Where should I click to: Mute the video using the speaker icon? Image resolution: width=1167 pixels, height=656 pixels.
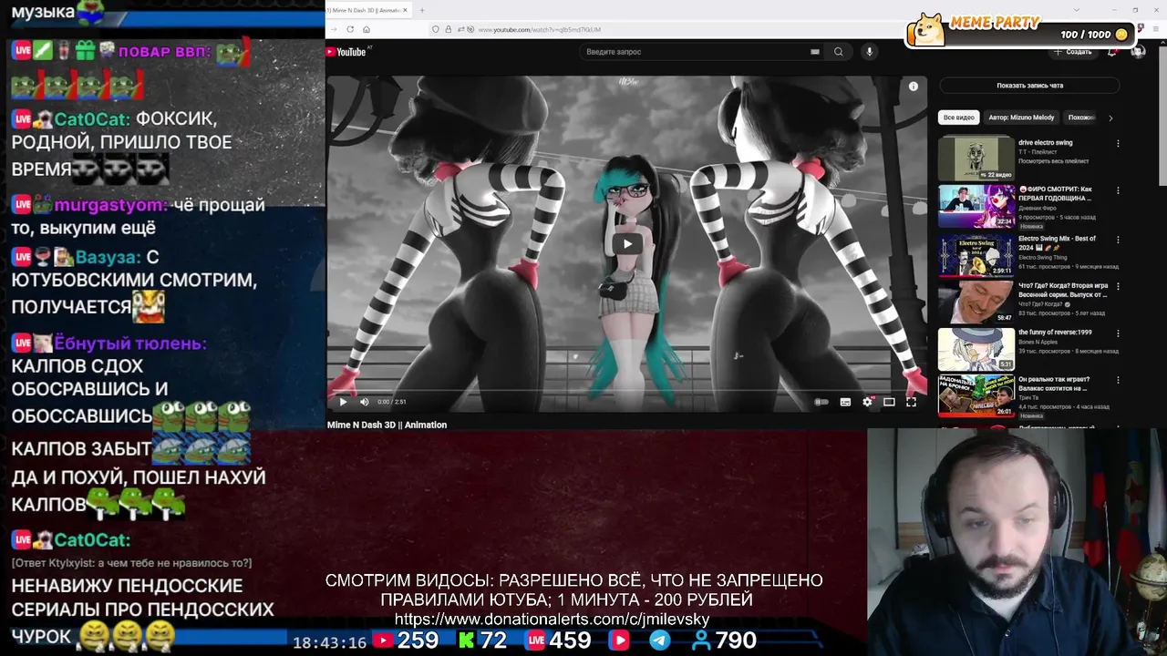pos(364,402)
